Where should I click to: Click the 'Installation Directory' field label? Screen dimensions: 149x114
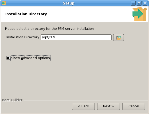click(x=23, y=37)
